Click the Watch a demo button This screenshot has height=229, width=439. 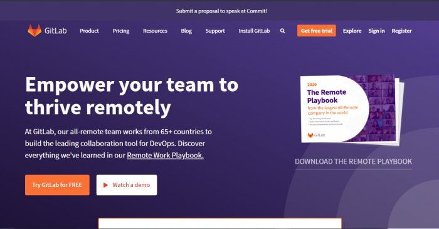coord(127,185)
